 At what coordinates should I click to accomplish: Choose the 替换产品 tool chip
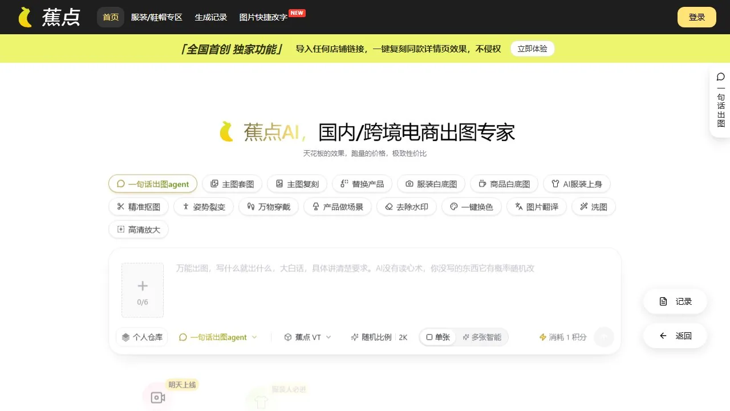[x=362, y=184]
